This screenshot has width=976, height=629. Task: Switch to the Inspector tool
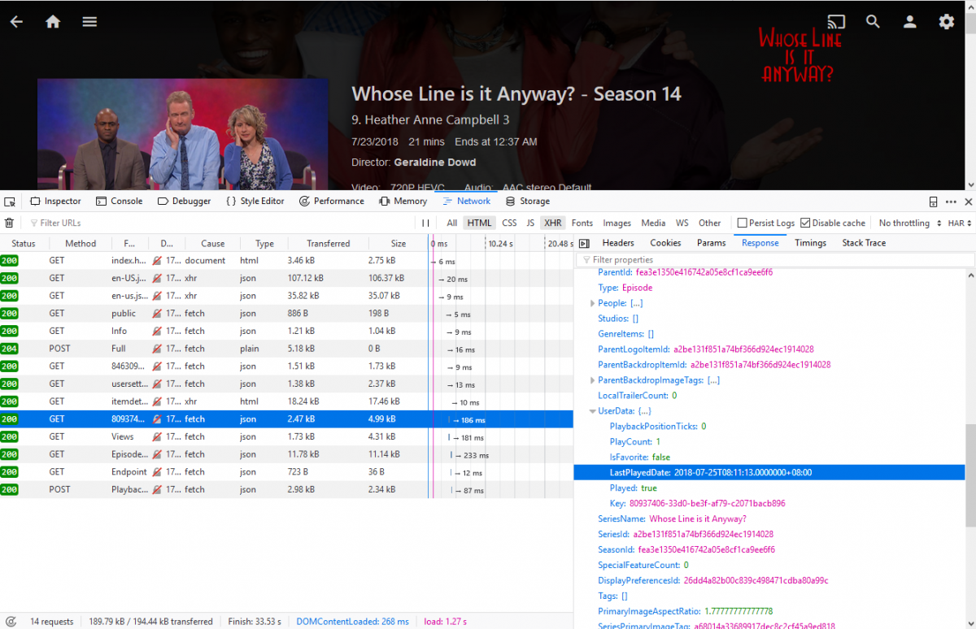tap(56, 202)
